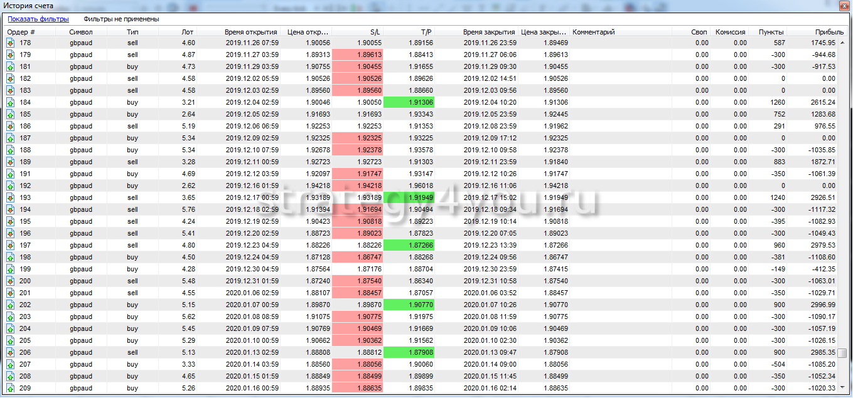Sort table by Лот column header
853x398 pixels.
(187, 32)
